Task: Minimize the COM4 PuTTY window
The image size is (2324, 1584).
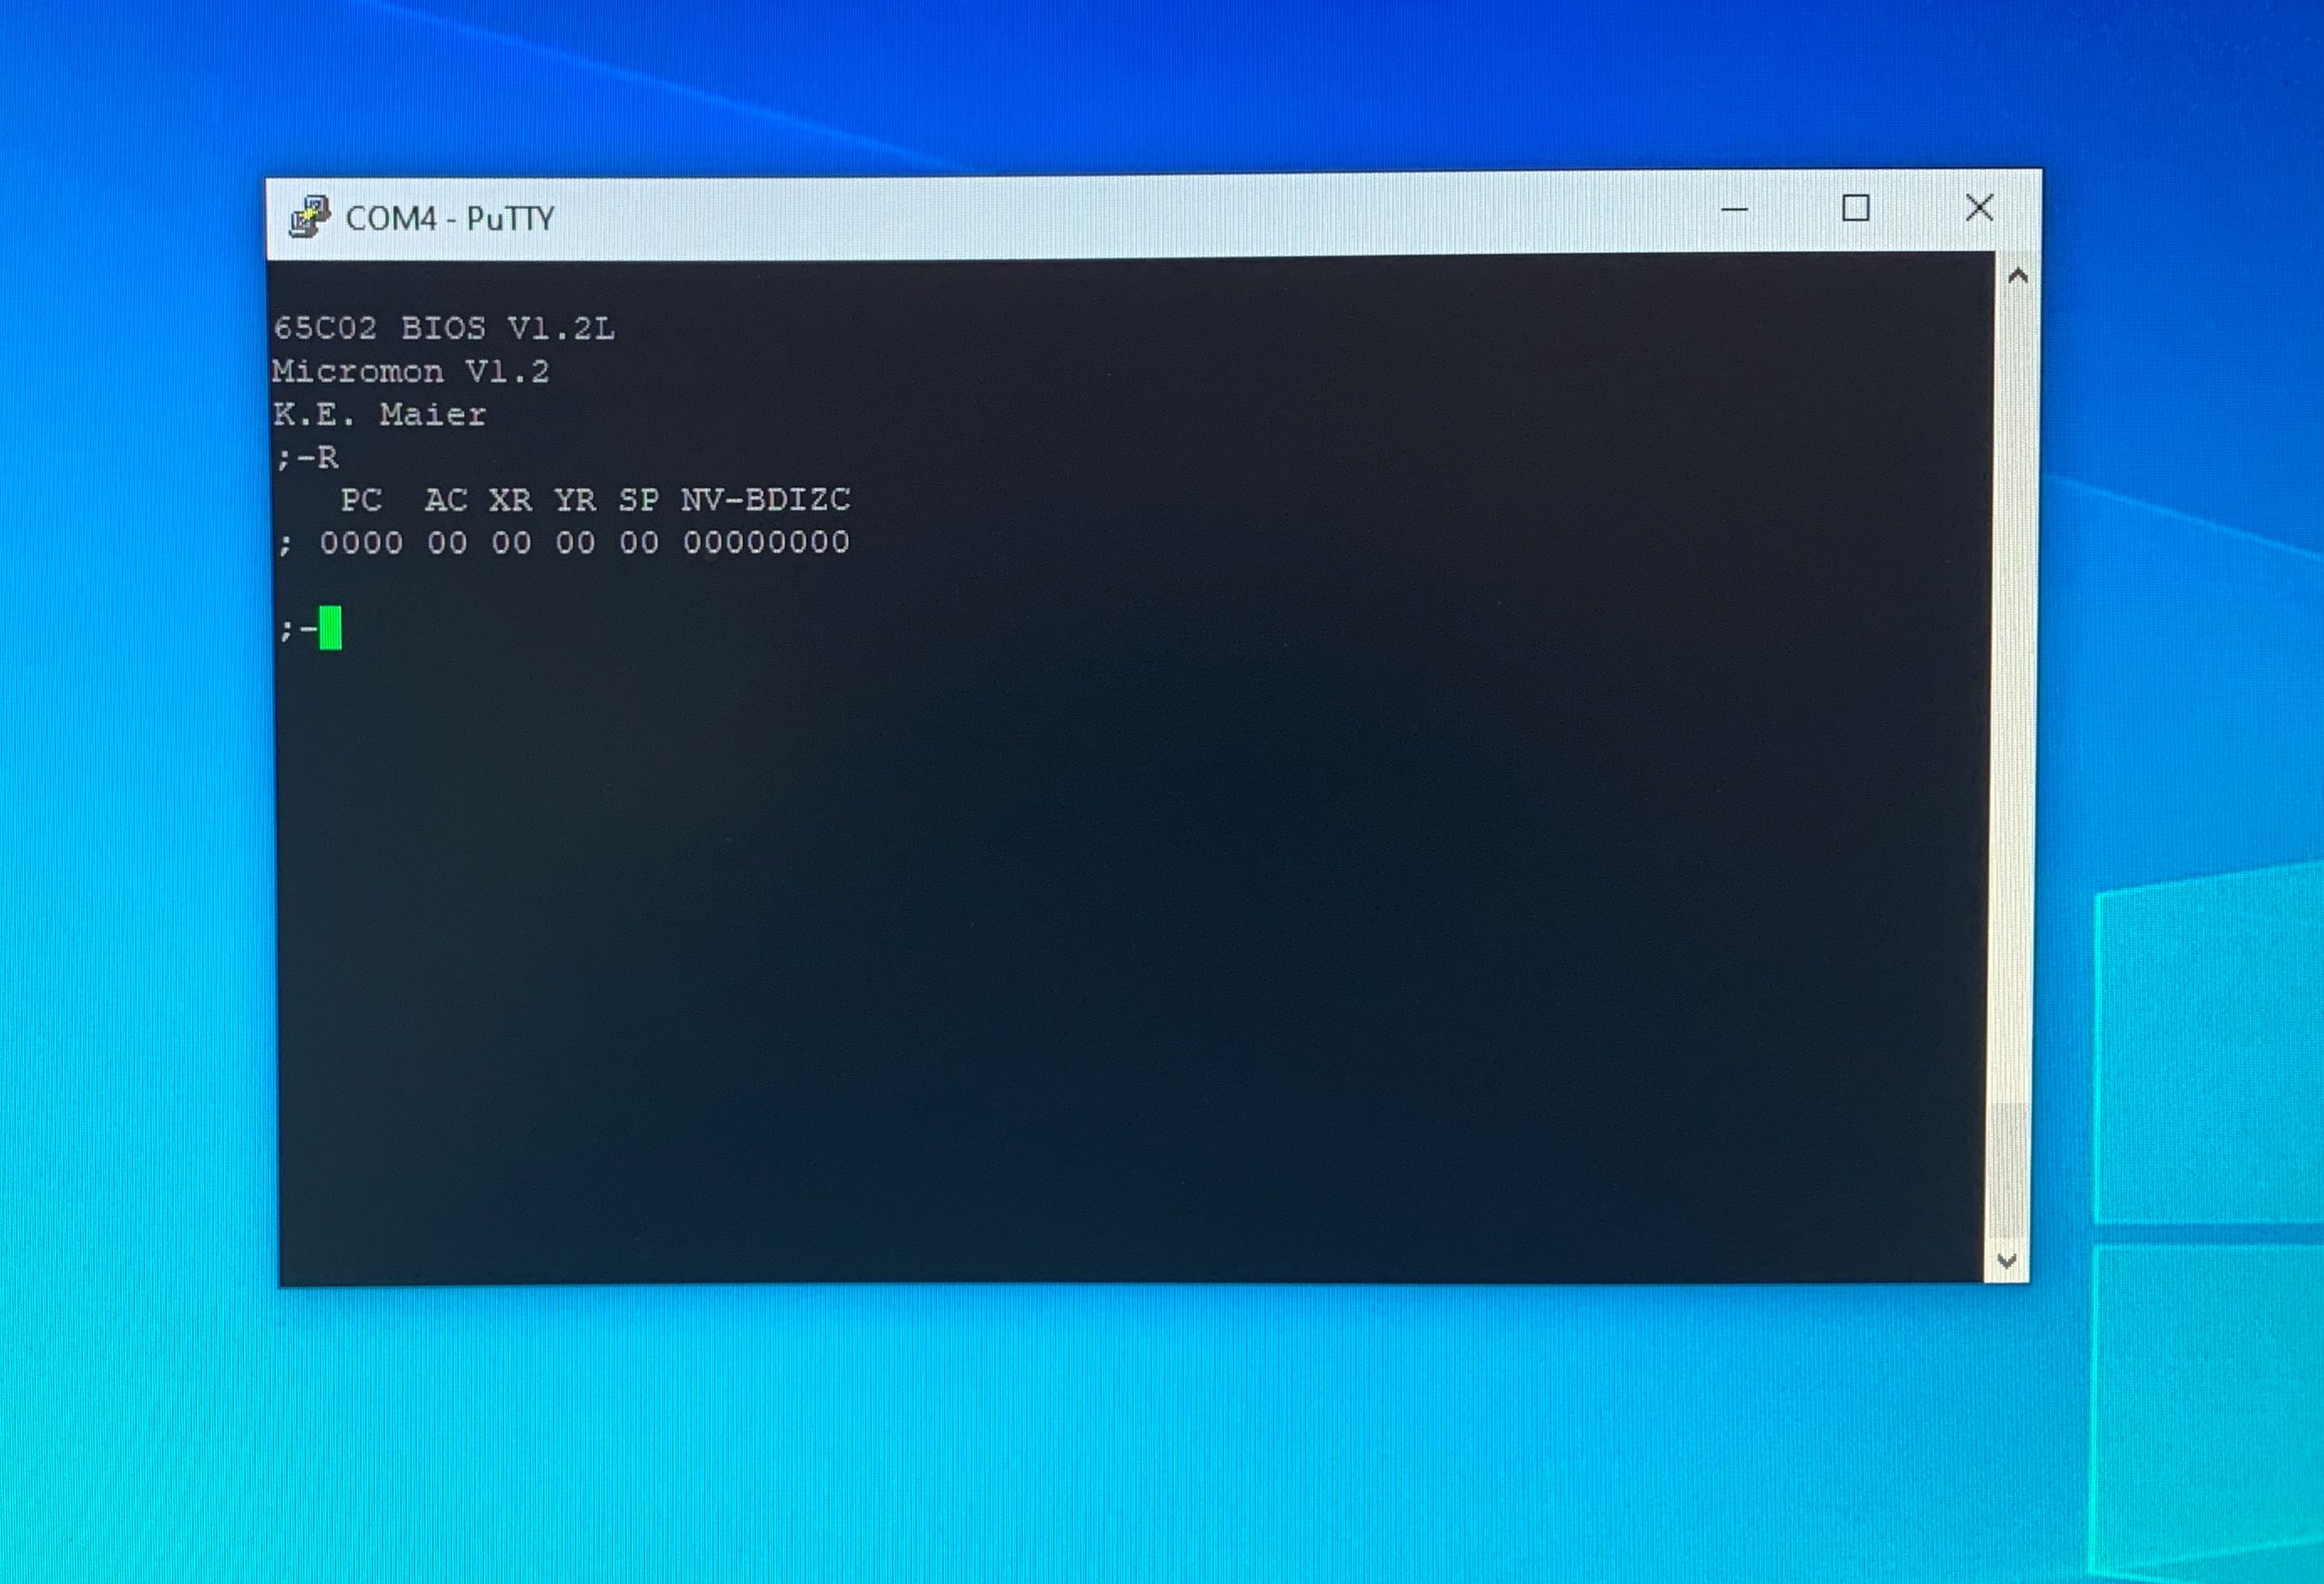Action: click(1734, 210)
